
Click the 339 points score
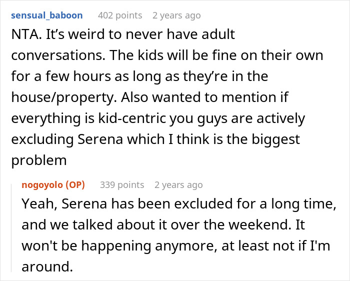tap(122, 185)
